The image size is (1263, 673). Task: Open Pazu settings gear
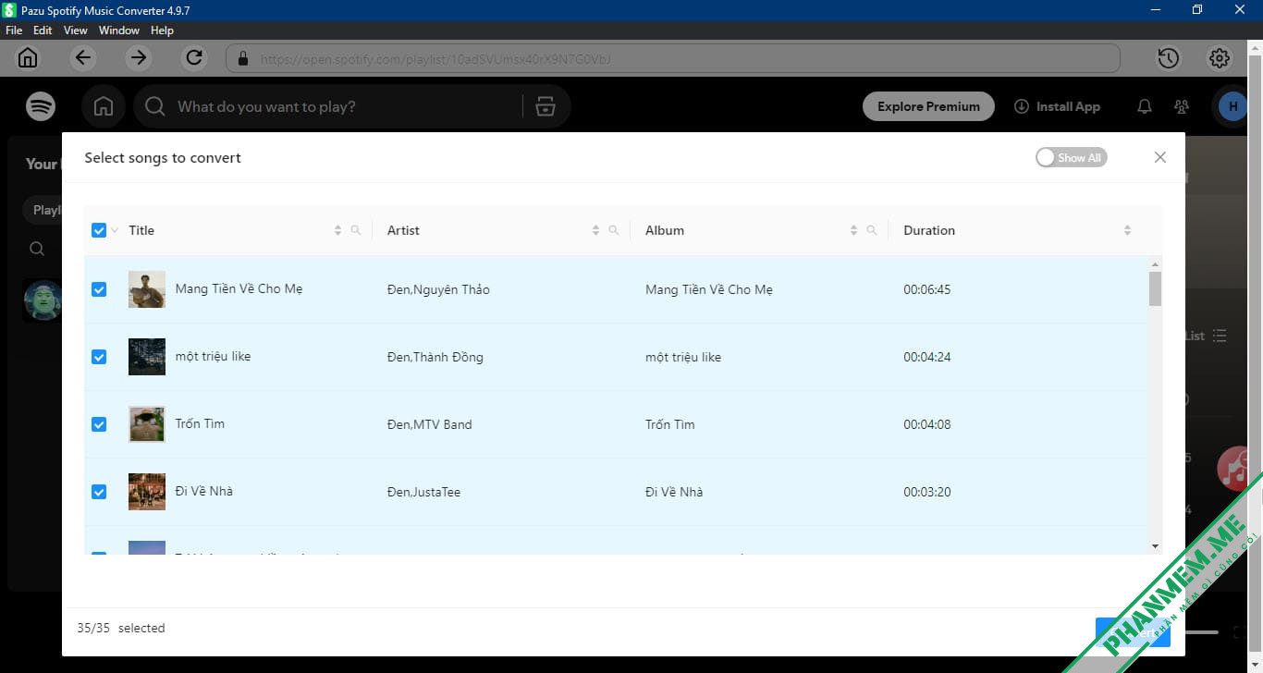pos(1220,58)
